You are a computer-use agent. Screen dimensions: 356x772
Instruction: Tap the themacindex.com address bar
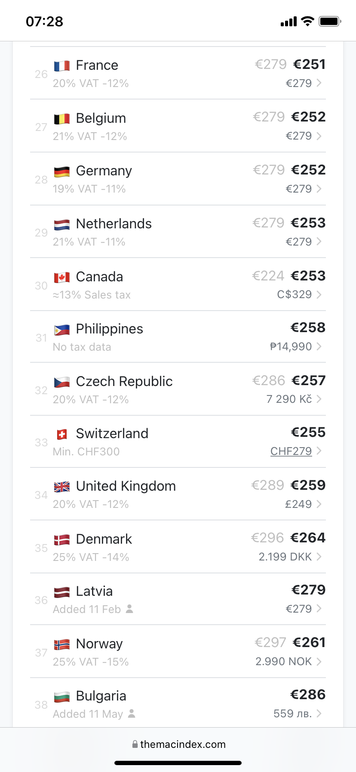point(178,744)
